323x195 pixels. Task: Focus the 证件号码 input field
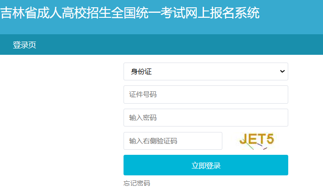(205, 95)
